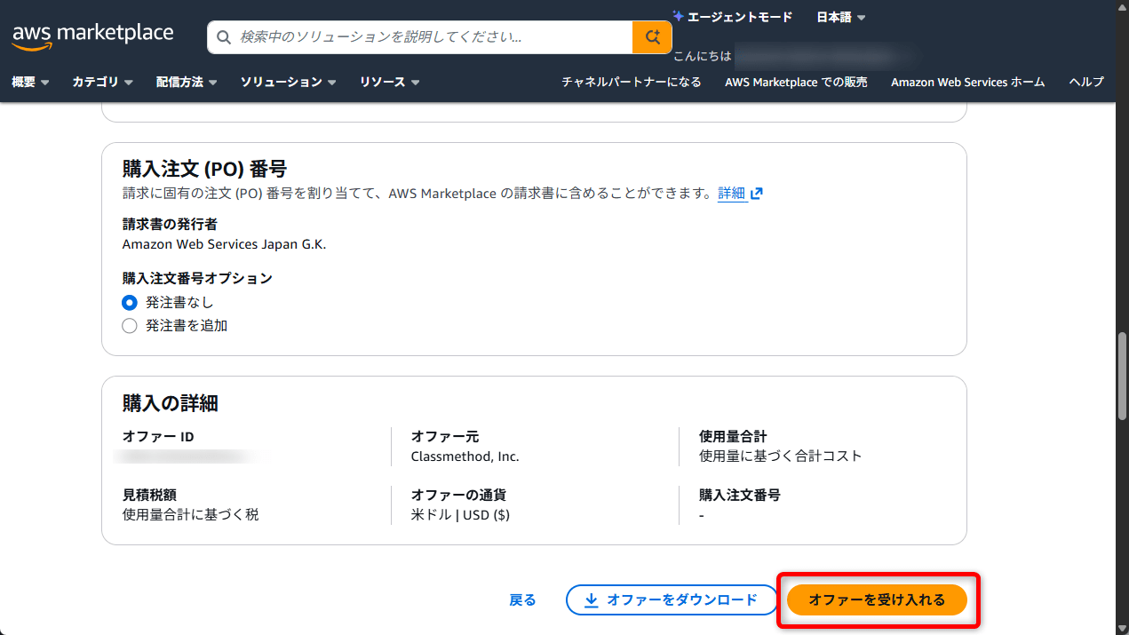Click the AWS Marketplace logo
Screen dimensions: 1129x635
tap(92, 34)
